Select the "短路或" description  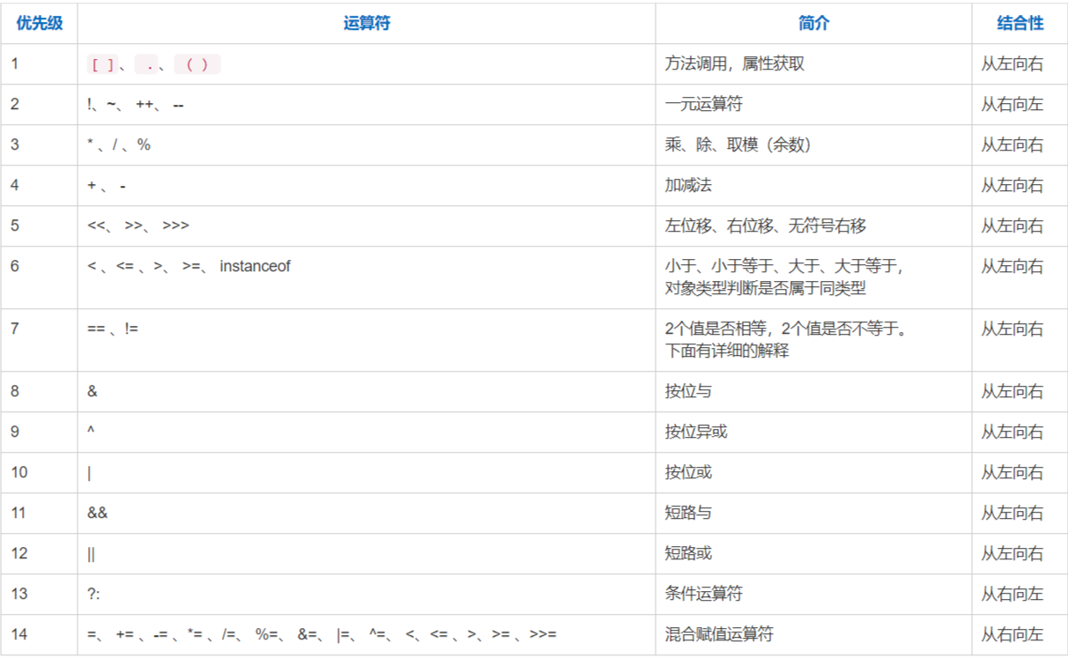point(688,554)
